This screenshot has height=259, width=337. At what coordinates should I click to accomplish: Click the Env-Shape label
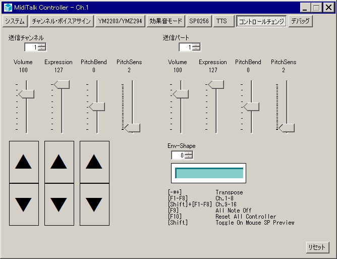(x=182, y=146)
